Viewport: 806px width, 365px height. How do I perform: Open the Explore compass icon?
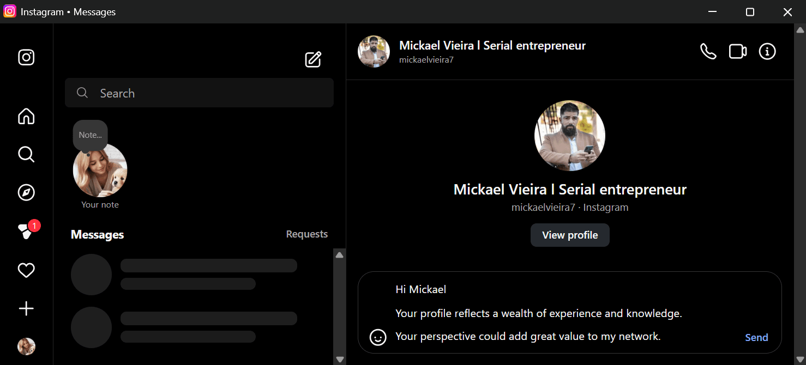click(x=26, y=192)
